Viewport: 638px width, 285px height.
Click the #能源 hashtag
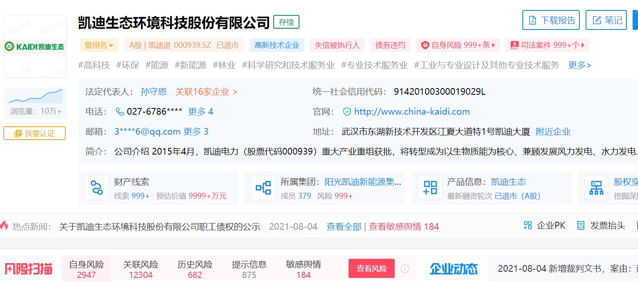click(157, 65)
